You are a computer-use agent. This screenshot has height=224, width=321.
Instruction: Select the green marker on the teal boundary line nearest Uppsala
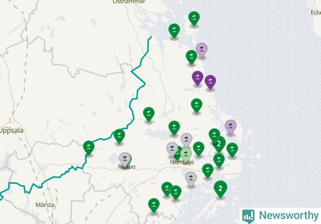click(89, 148)
